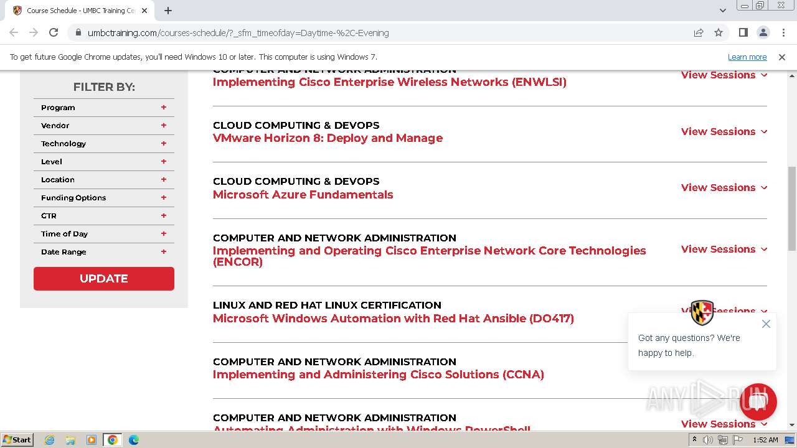797x448 pixels.
Task: Expand the GTR filter
Action: 104,216
